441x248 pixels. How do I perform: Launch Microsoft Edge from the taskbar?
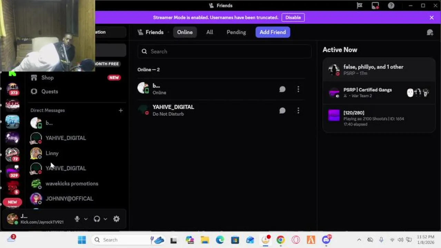click(x=220, y=240)
